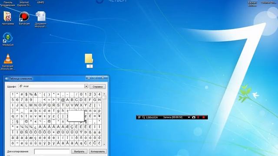Click the character grid scroll down arrow

click(x=104, y=144)
